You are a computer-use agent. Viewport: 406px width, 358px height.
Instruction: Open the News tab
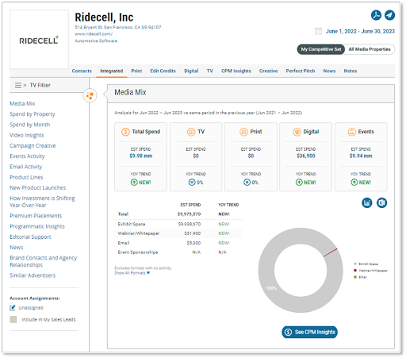(329, 71)
